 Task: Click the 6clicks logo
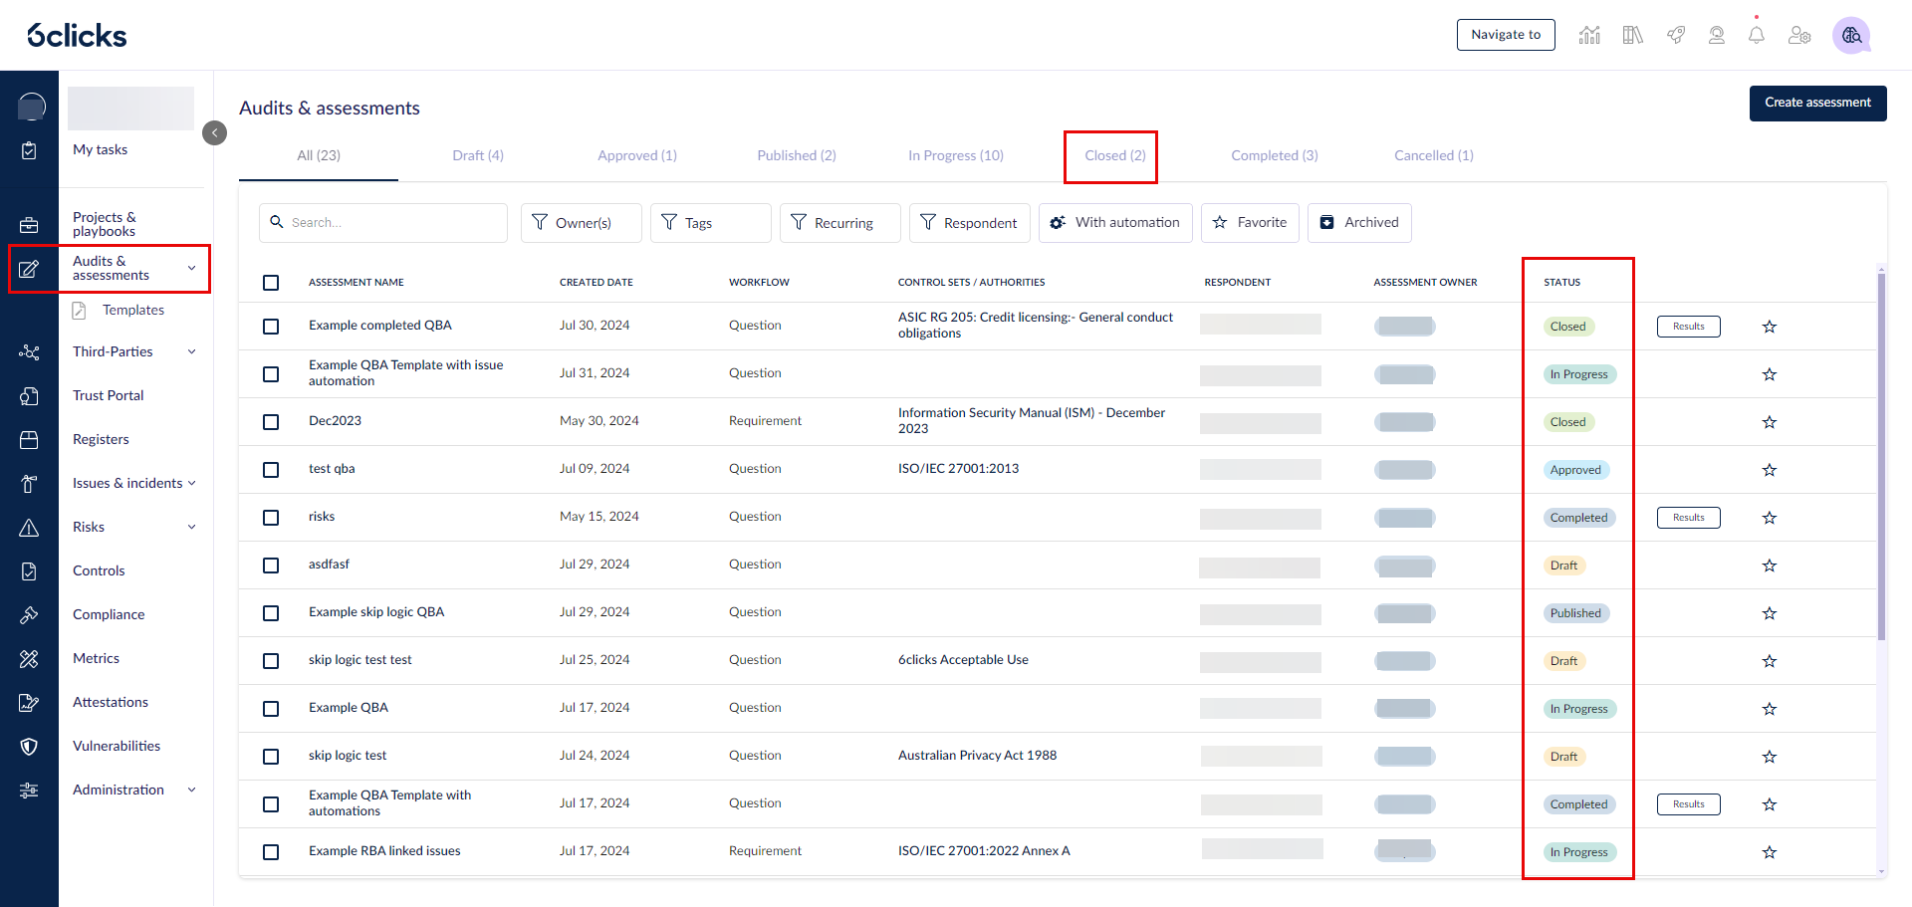77,35
